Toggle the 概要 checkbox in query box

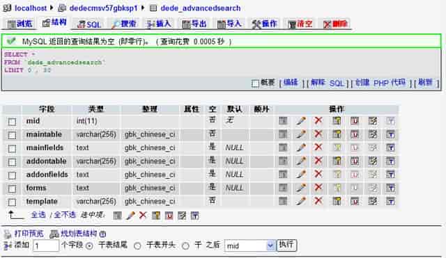click(x=255, y=83)
